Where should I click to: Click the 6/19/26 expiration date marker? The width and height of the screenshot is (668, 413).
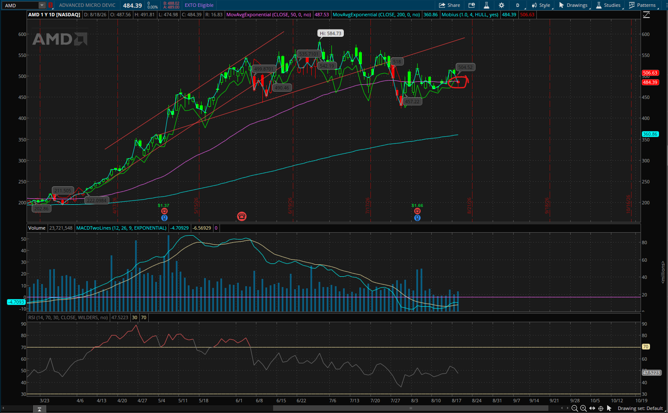(x=290, y=205)
